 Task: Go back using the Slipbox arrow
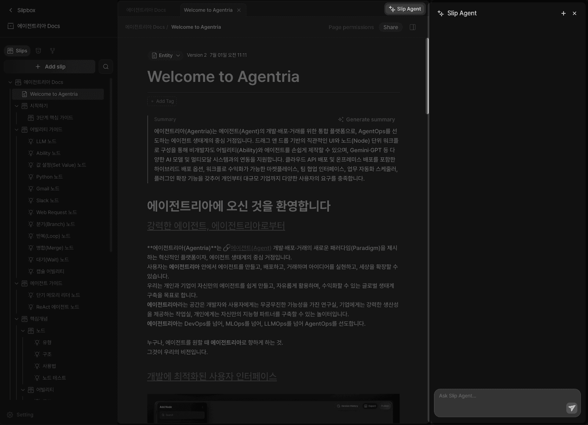11,10
